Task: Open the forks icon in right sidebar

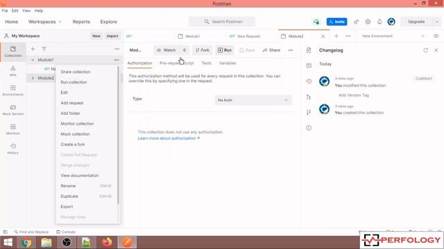Action: [309, 112]
